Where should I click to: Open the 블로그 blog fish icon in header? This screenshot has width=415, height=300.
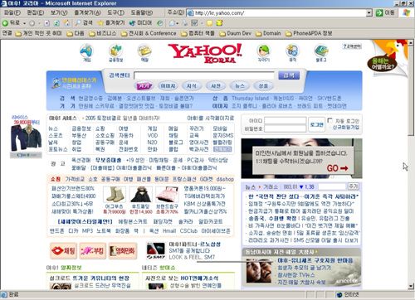coord(321,53)
